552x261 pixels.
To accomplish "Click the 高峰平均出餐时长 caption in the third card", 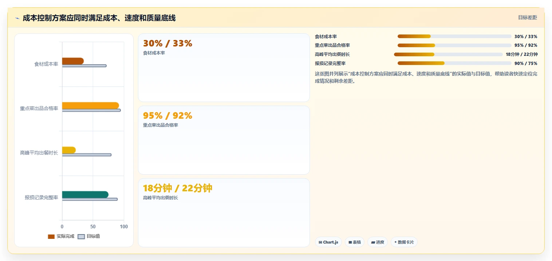I will 161,198.
